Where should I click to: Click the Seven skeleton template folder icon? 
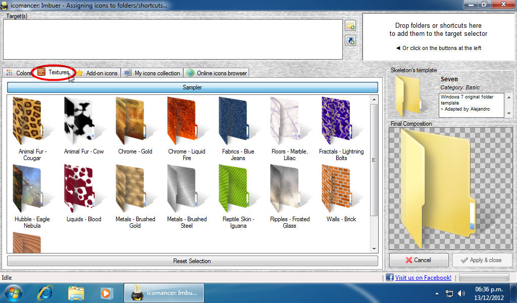tap(410, 95)
